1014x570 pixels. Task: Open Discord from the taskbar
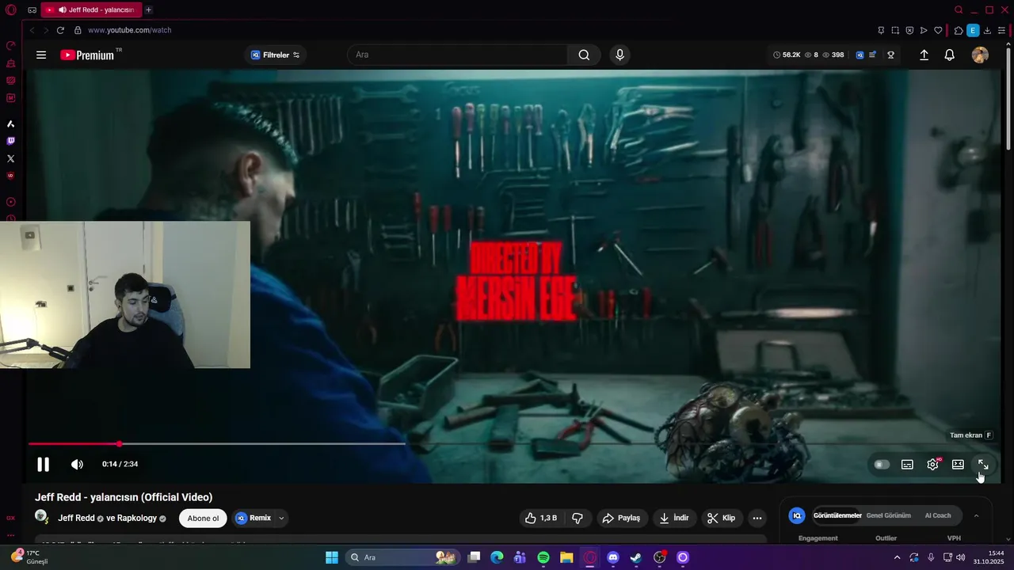point(612,557)
